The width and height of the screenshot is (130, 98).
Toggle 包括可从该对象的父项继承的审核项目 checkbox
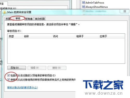9,76
